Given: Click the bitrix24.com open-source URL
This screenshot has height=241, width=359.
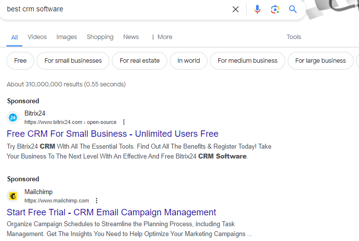Looking at the screenshot, I should [70, 122].
